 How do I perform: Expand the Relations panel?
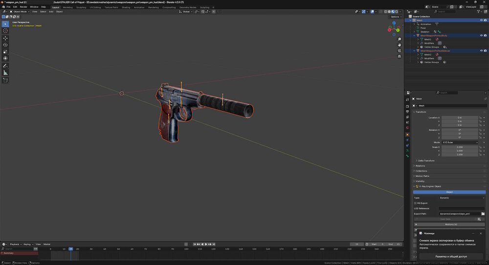click(420, 166)
